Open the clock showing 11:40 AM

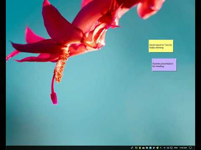pyautogui.click(x=183, y=148)
